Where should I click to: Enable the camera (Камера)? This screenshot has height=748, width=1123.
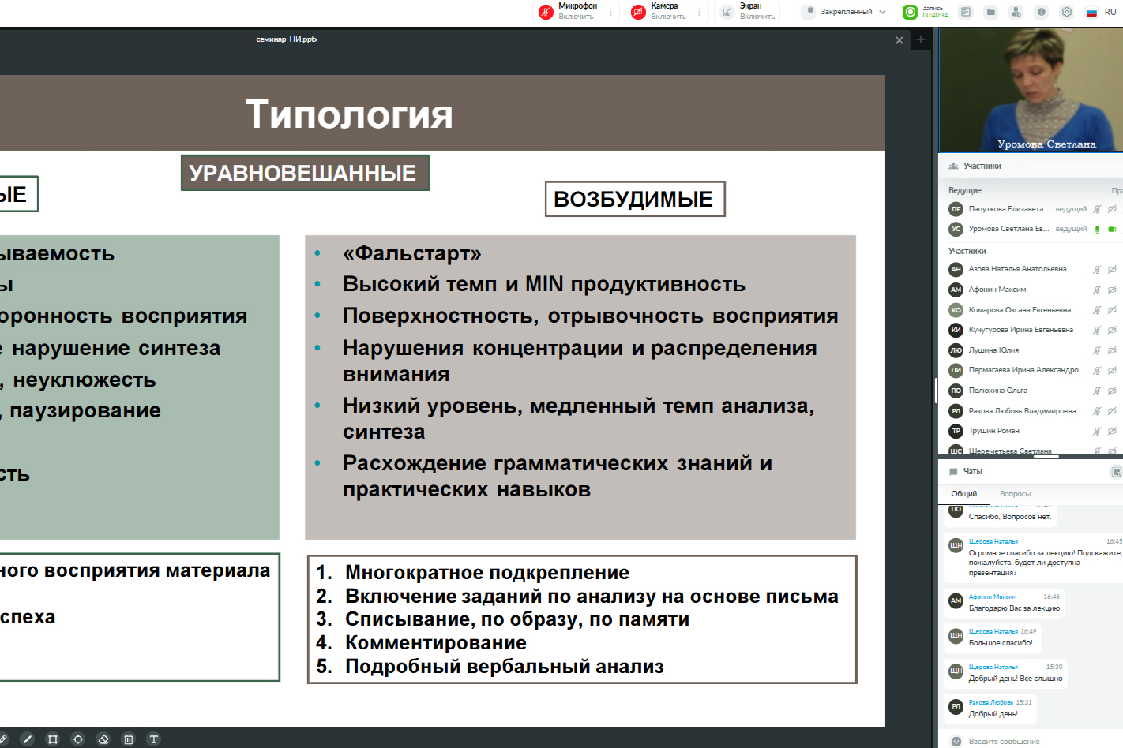pyautogui.click(x=639, y=12)
